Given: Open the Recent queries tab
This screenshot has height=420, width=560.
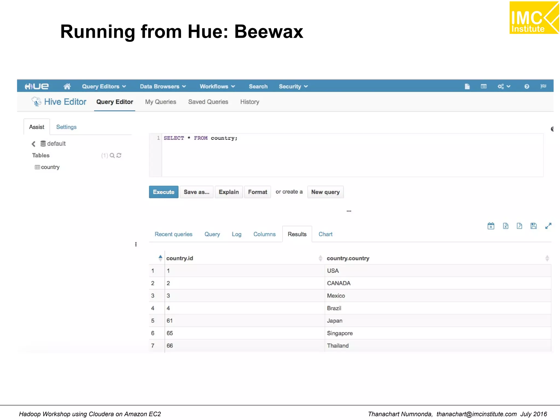Looking at the screenshot, I should (173, 234).
